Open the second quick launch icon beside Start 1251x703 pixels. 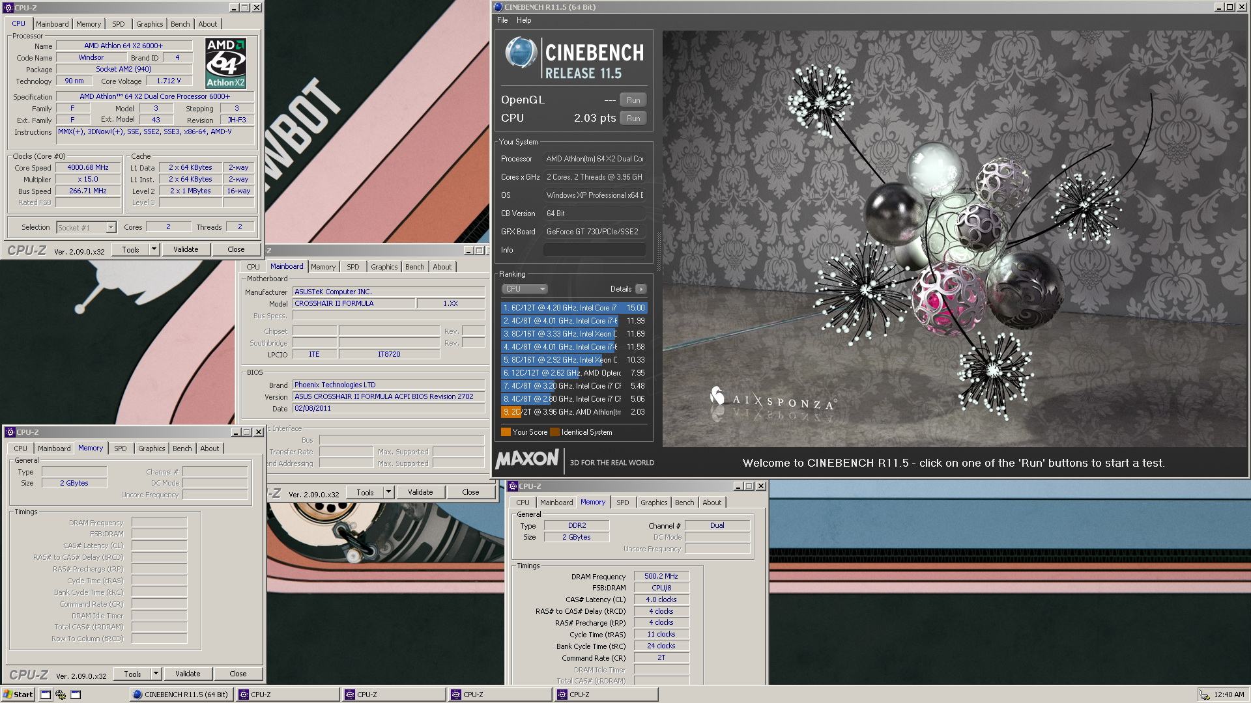pos(61,695)
